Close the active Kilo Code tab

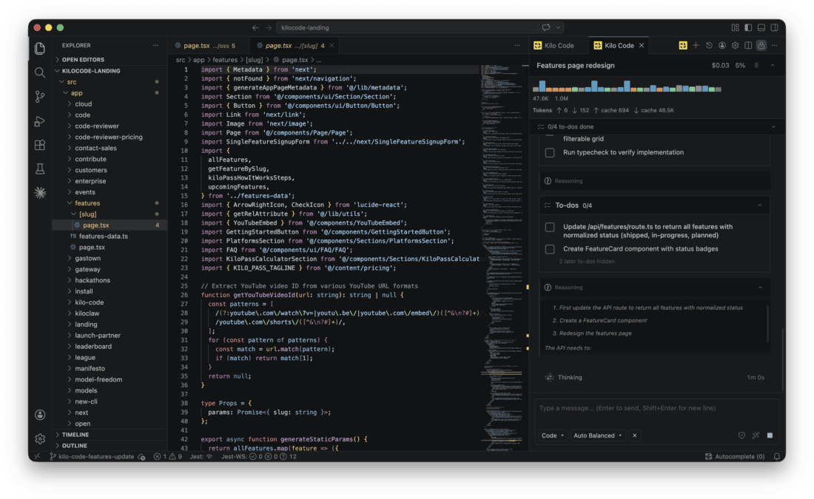tap(642, 46)
